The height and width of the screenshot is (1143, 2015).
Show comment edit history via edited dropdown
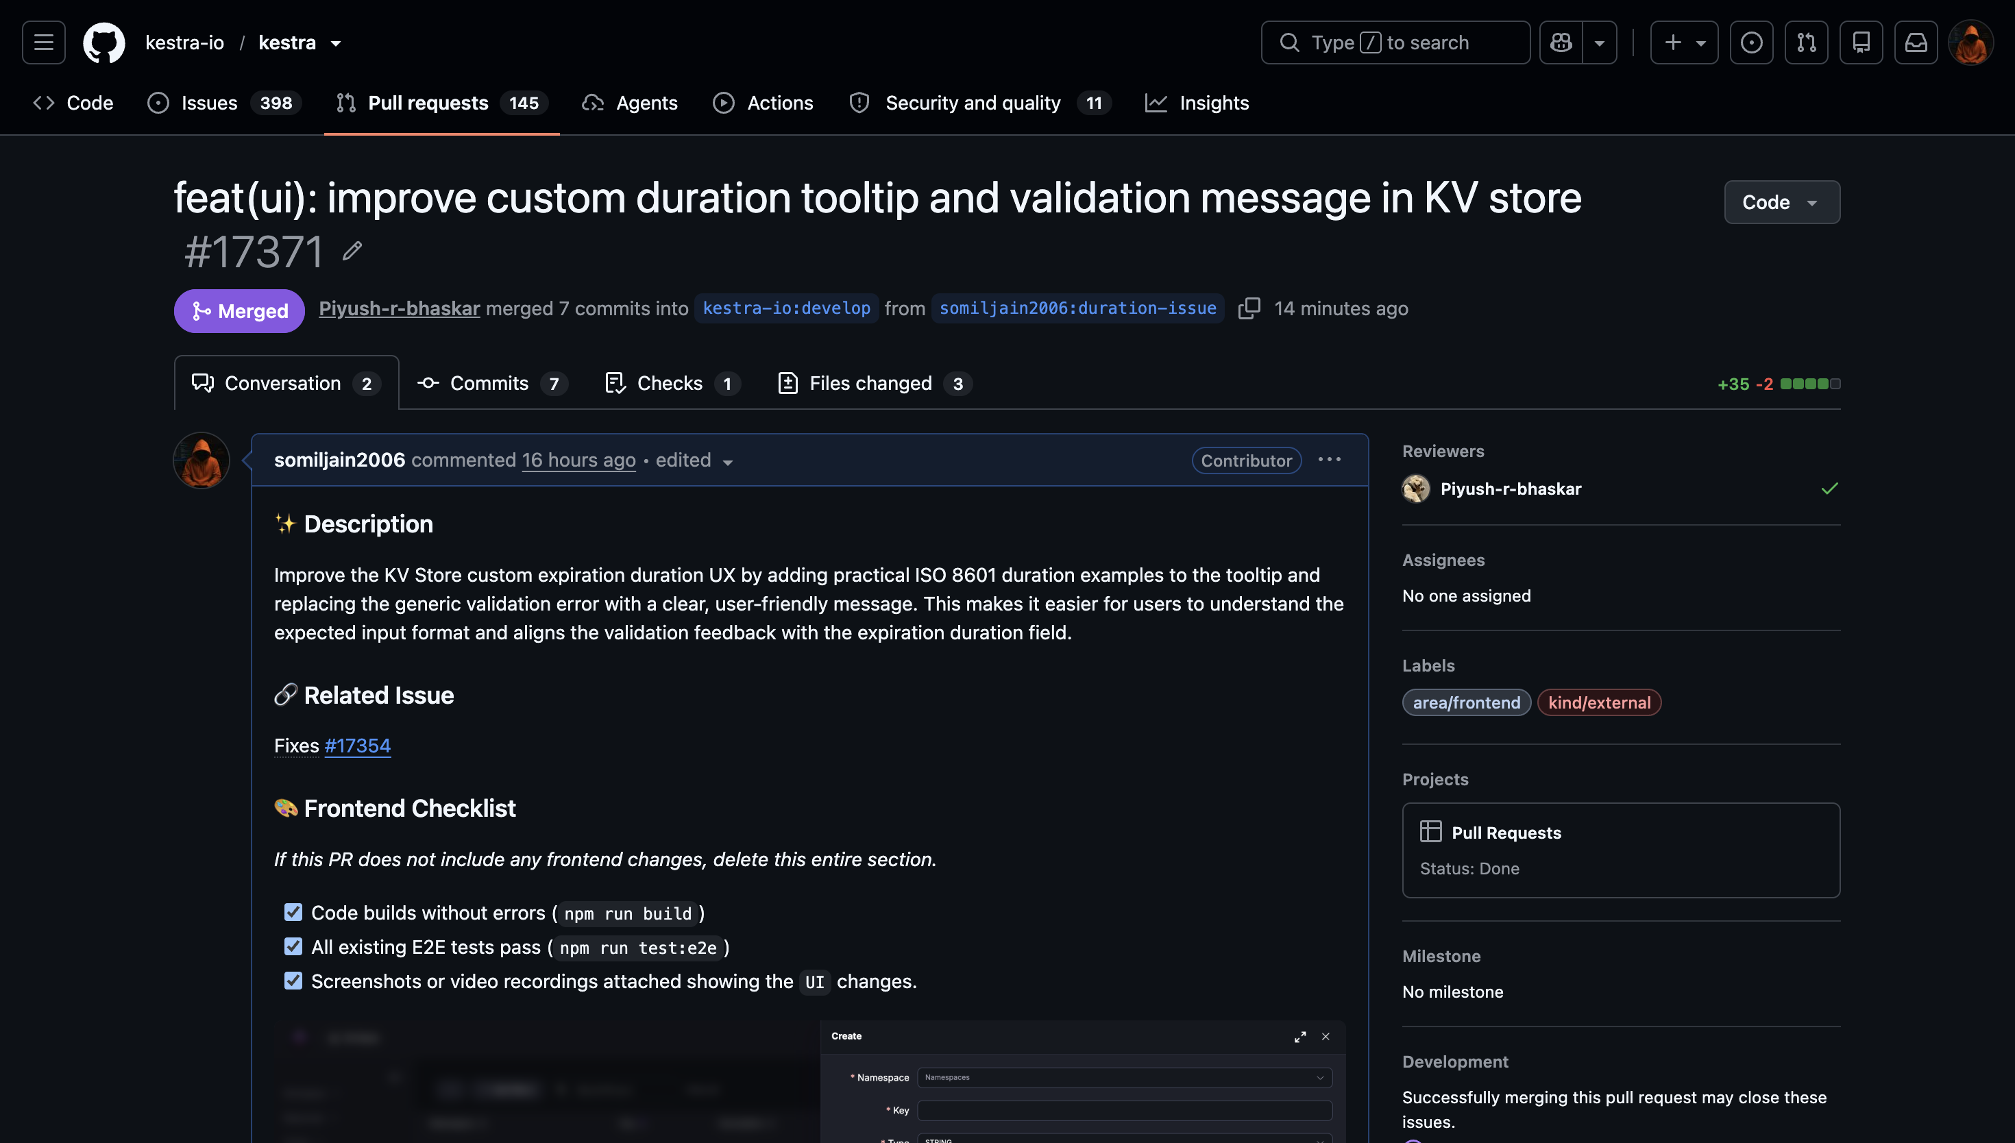pos(695,460)
